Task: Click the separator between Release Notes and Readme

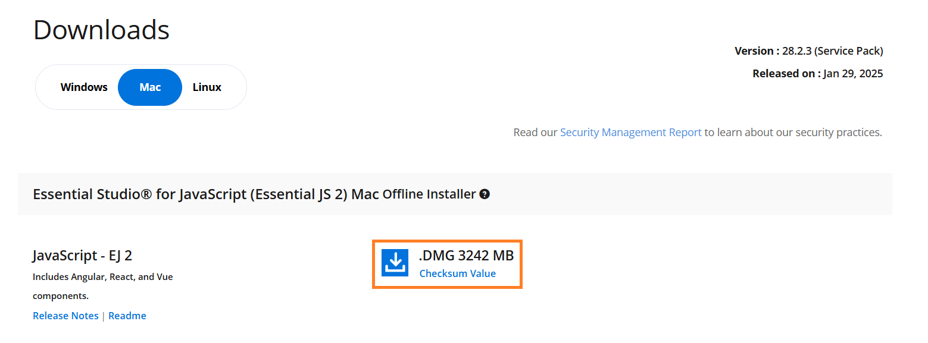Action: [x=104, y=316]
